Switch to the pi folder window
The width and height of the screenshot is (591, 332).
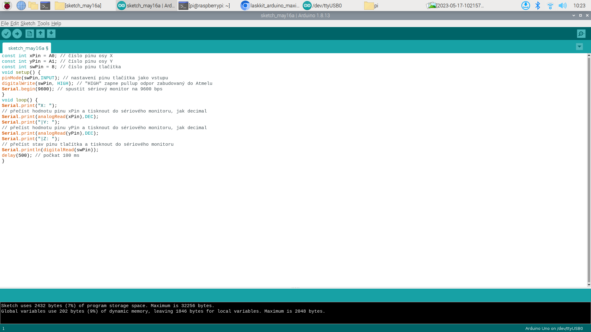coord(394,6)
